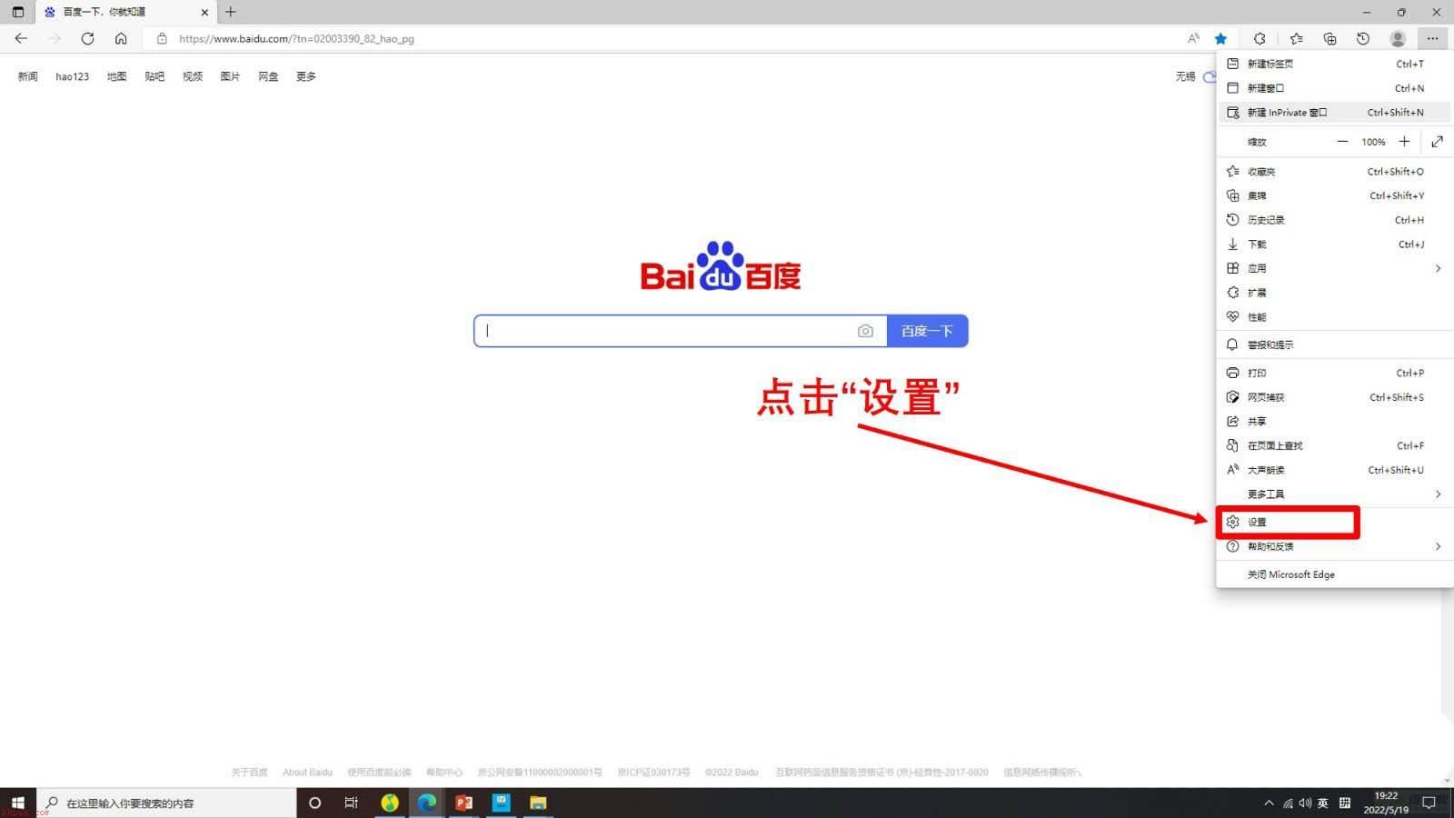
Task: Click the browser back arrow
Action: point(21,38)
